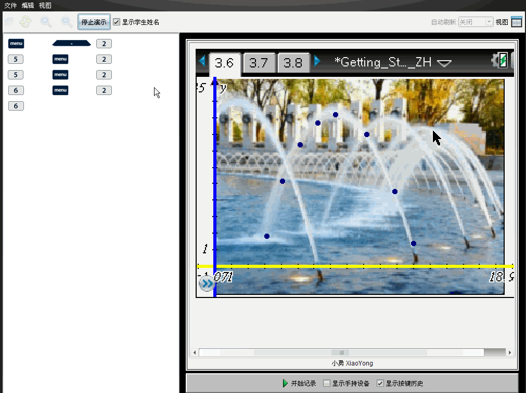Image resolution: width=526 pixels, height=393 pixels.
Task: Open the 文件 menu
Action: pyautogui.click(x=10, y=5)
